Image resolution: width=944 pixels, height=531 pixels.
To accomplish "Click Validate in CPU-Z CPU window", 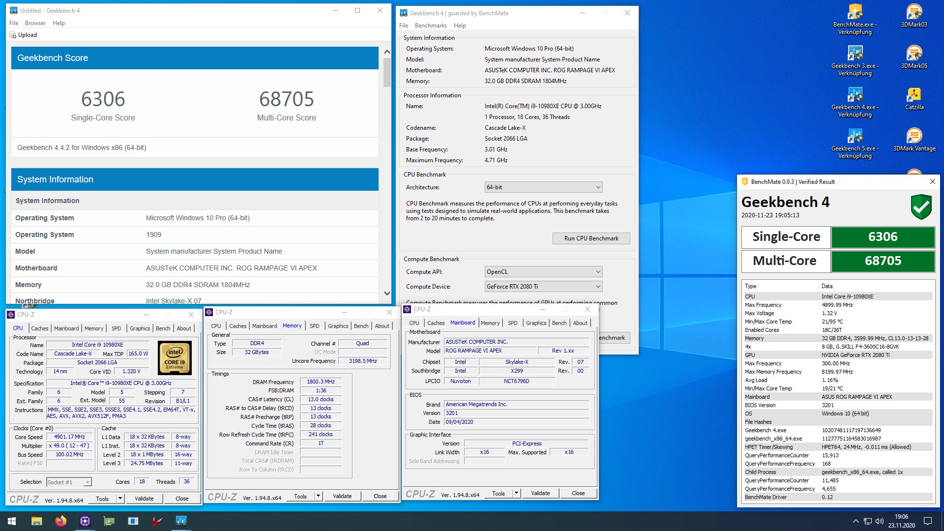I will click(x=144, y=499).
